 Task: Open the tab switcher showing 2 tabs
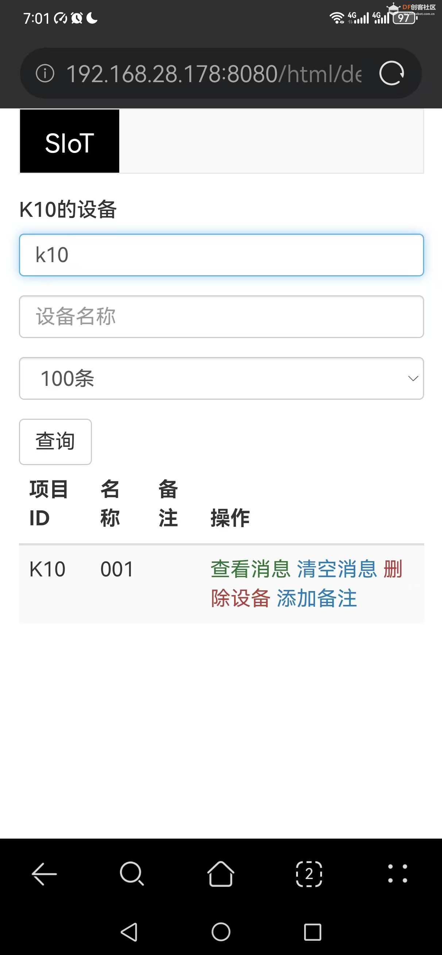309,874
